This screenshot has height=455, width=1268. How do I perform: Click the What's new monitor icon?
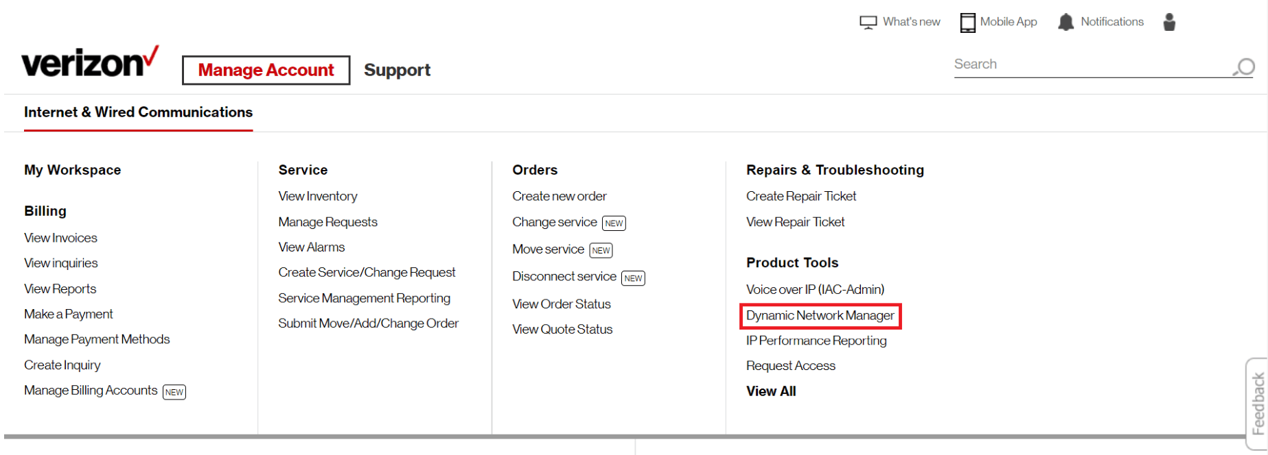pyautogui.click(x=868, y=23)
